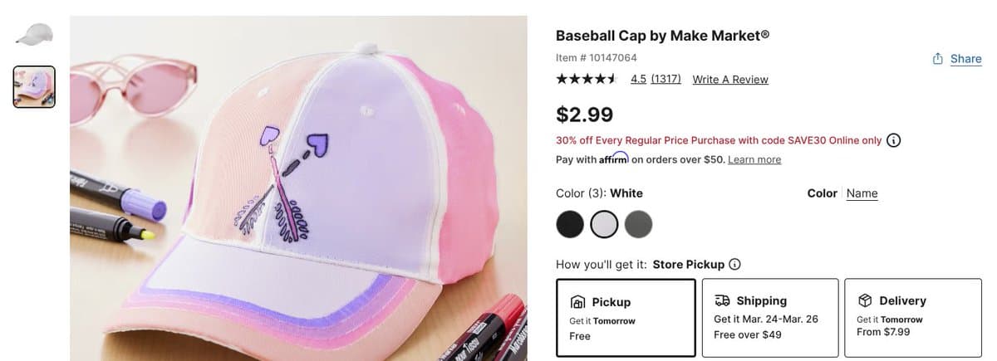Click the star rating icons
Viewport: 997px width, 361px height.
pyautogui.click(x=587, y=79)
